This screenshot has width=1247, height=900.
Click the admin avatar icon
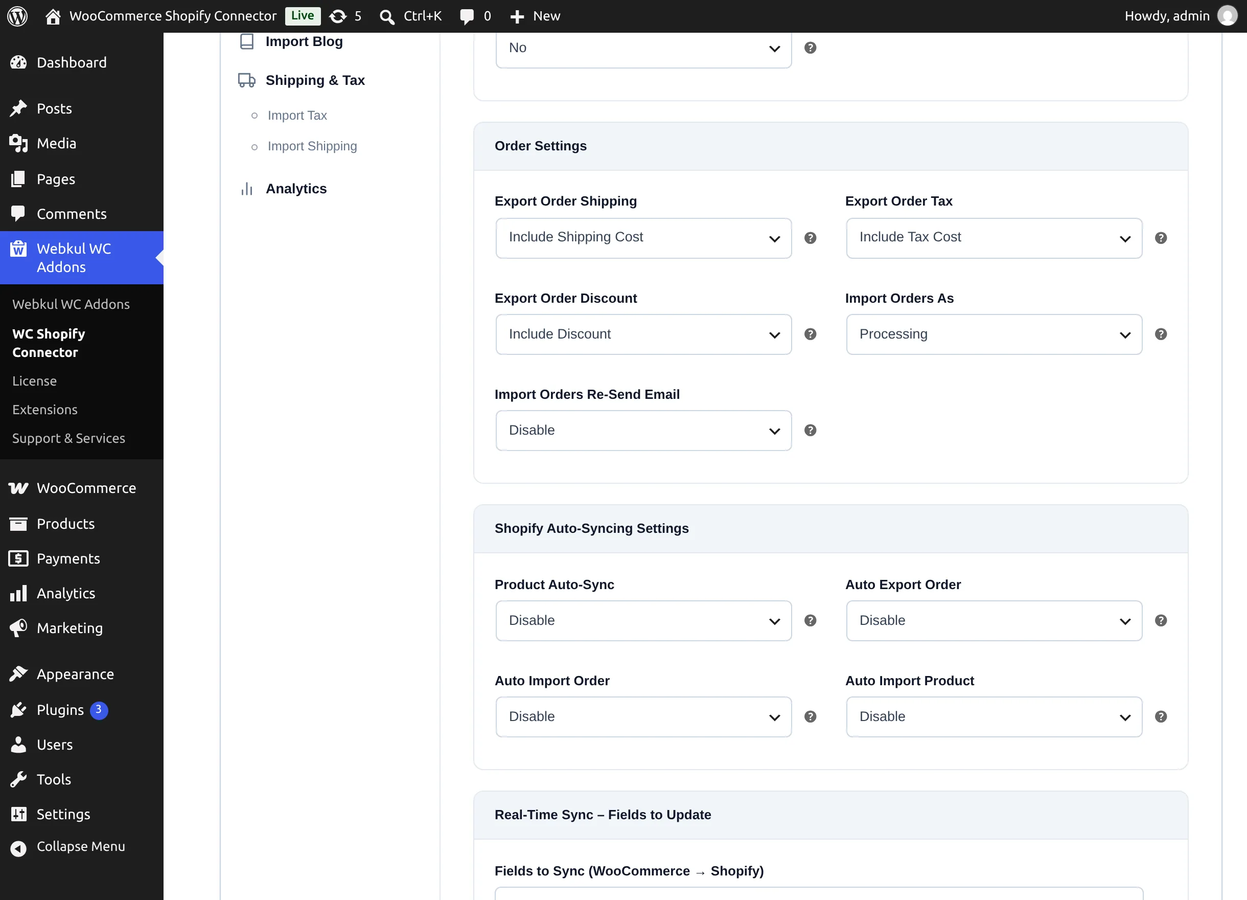1227,16
